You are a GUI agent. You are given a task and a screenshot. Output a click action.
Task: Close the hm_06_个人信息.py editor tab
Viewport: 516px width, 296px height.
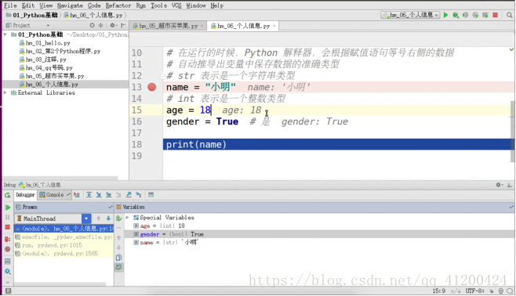tap(274, 26)
